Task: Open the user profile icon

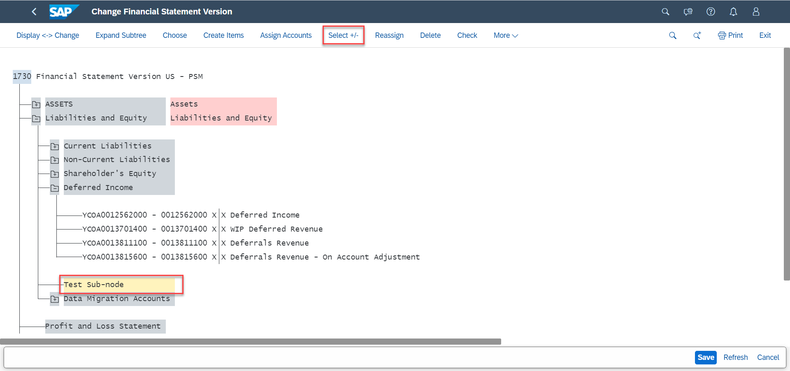Action: [756, 12]
